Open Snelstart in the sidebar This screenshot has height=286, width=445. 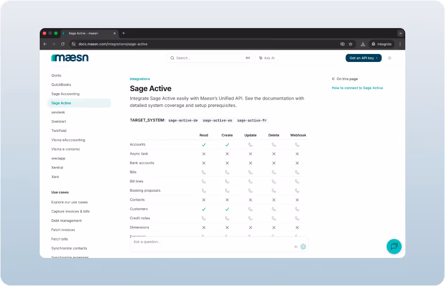pyautogui.click(x=58, y=121)
